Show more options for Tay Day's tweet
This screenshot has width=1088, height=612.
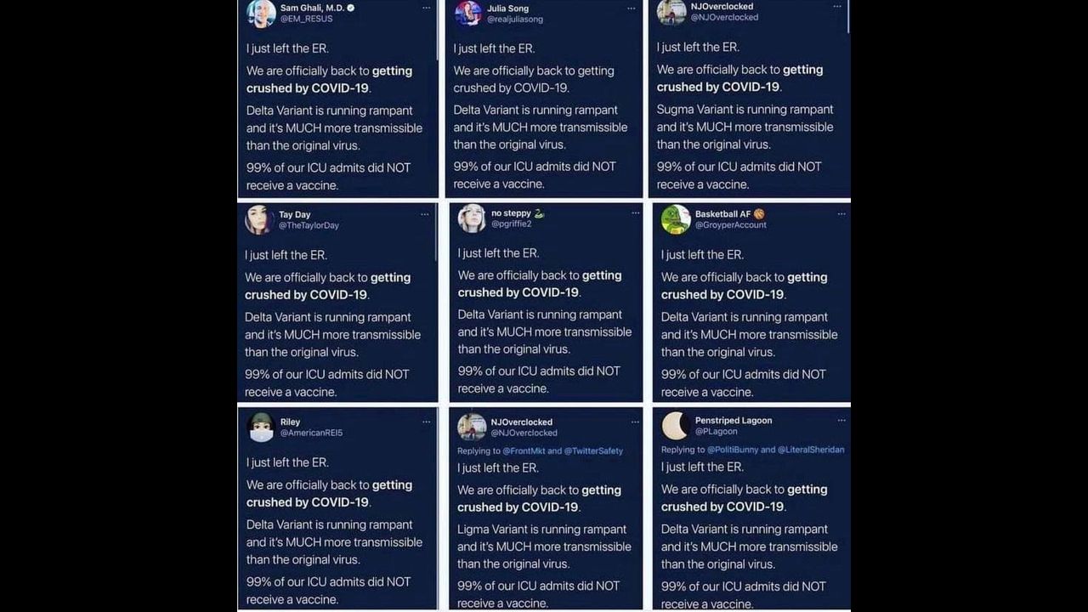point(425,214)
